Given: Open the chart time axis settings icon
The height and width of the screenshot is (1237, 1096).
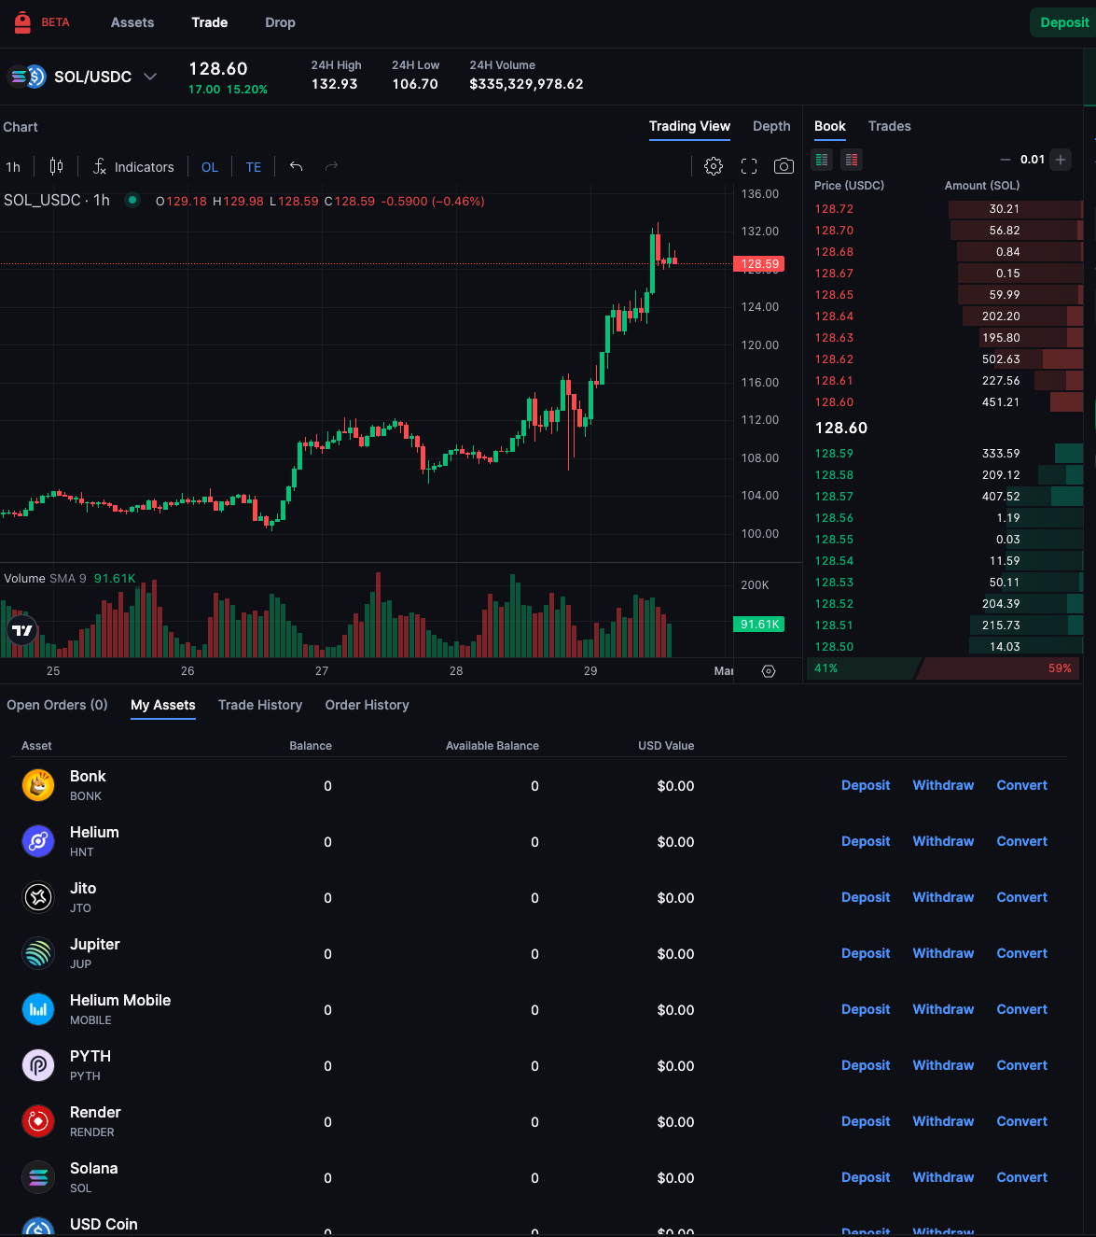Looking at the screenshot, I should pos(769,671).
